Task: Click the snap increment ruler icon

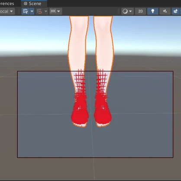Action: (53, 11)
